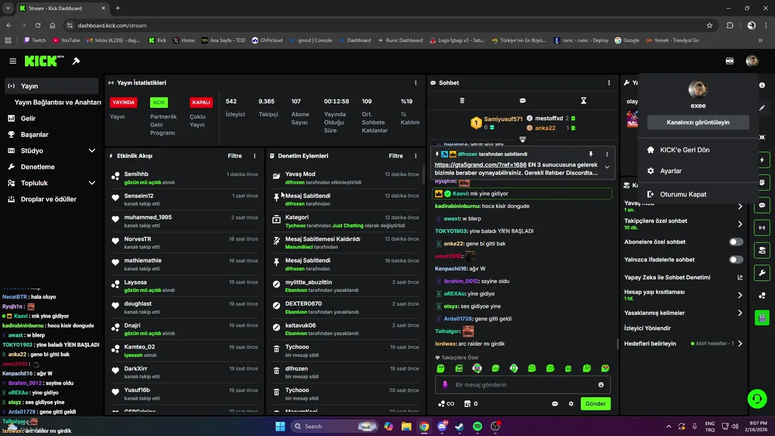
Task: Click the broadcast signal icon on right sidebar
Action: pos(762,228)
